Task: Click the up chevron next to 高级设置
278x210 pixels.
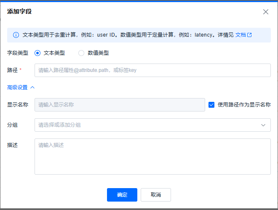Action: click(32, 88)
